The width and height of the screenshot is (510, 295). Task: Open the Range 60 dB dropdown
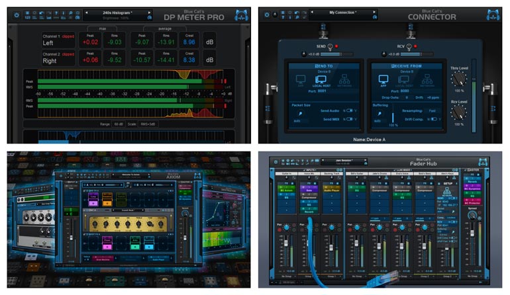pyautogui.click(x=118, y=124)
